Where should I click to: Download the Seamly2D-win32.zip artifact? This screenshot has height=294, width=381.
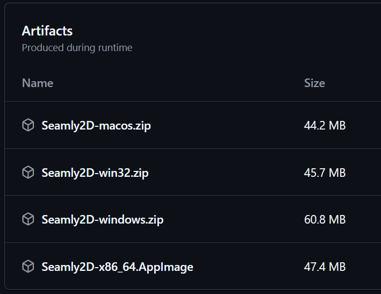(x=95, y=173)
